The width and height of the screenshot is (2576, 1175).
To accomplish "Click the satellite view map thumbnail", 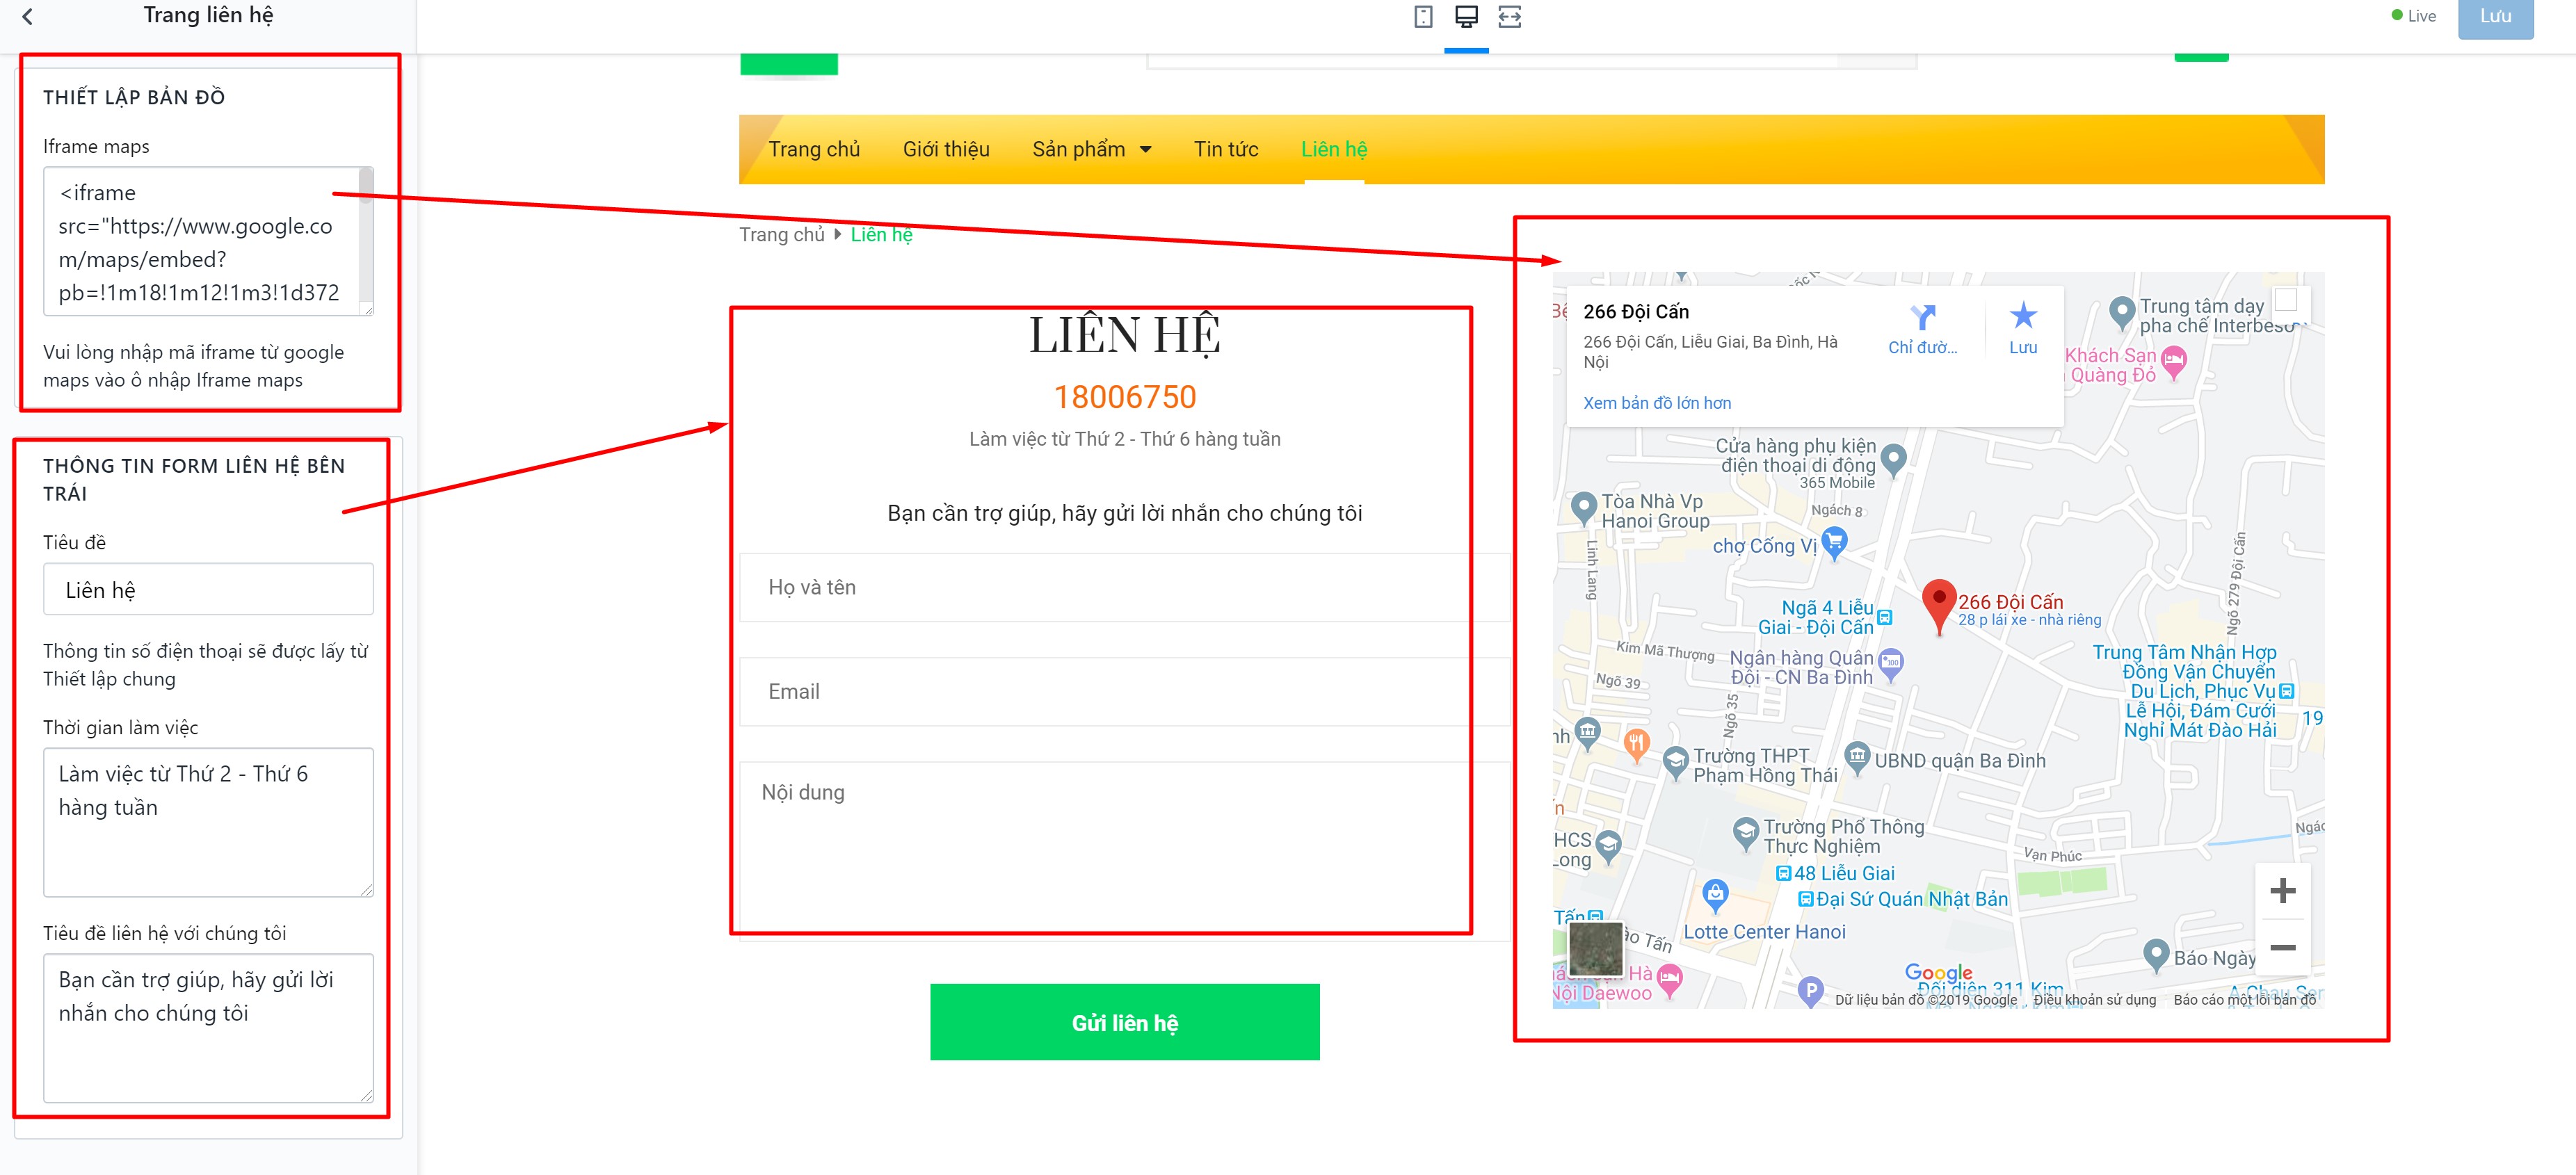I will coord(1596,948).
